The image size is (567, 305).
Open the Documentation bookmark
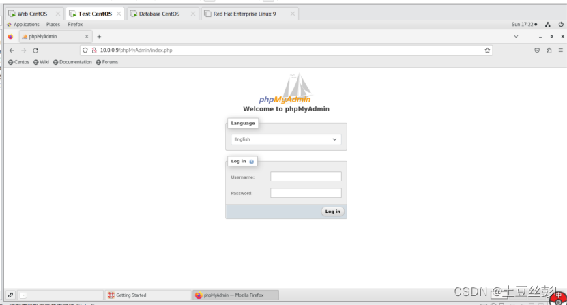[x=72, y=62]
